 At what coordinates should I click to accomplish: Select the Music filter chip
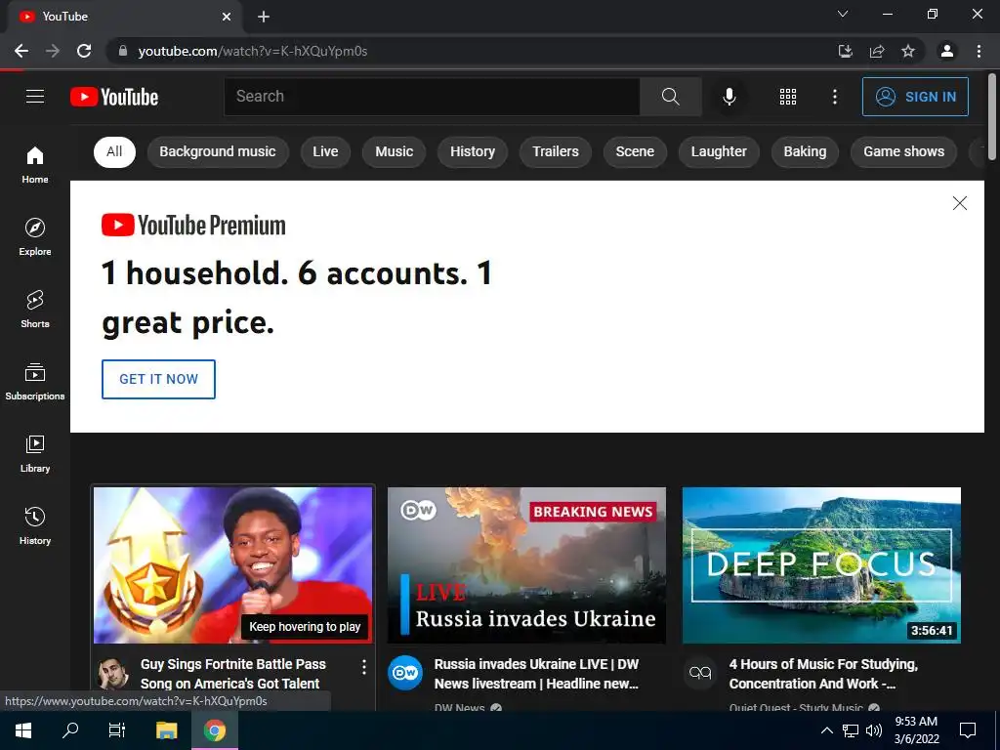pyautogui.click(x=395, y=151)
